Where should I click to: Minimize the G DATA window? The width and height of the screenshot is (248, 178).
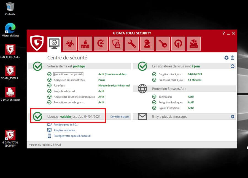(228, 33)
